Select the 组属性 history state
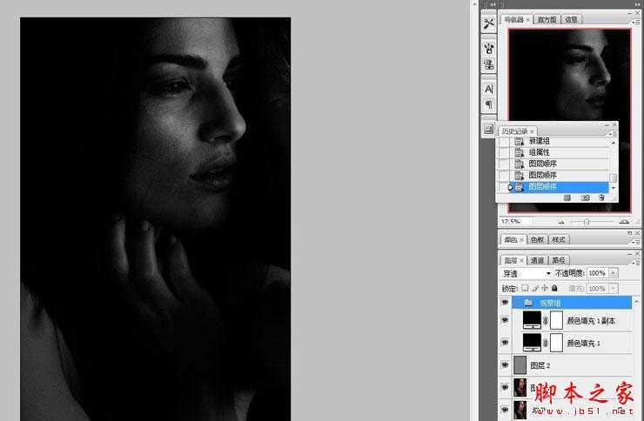The image size is (644, 421). [x=540, y=152]
